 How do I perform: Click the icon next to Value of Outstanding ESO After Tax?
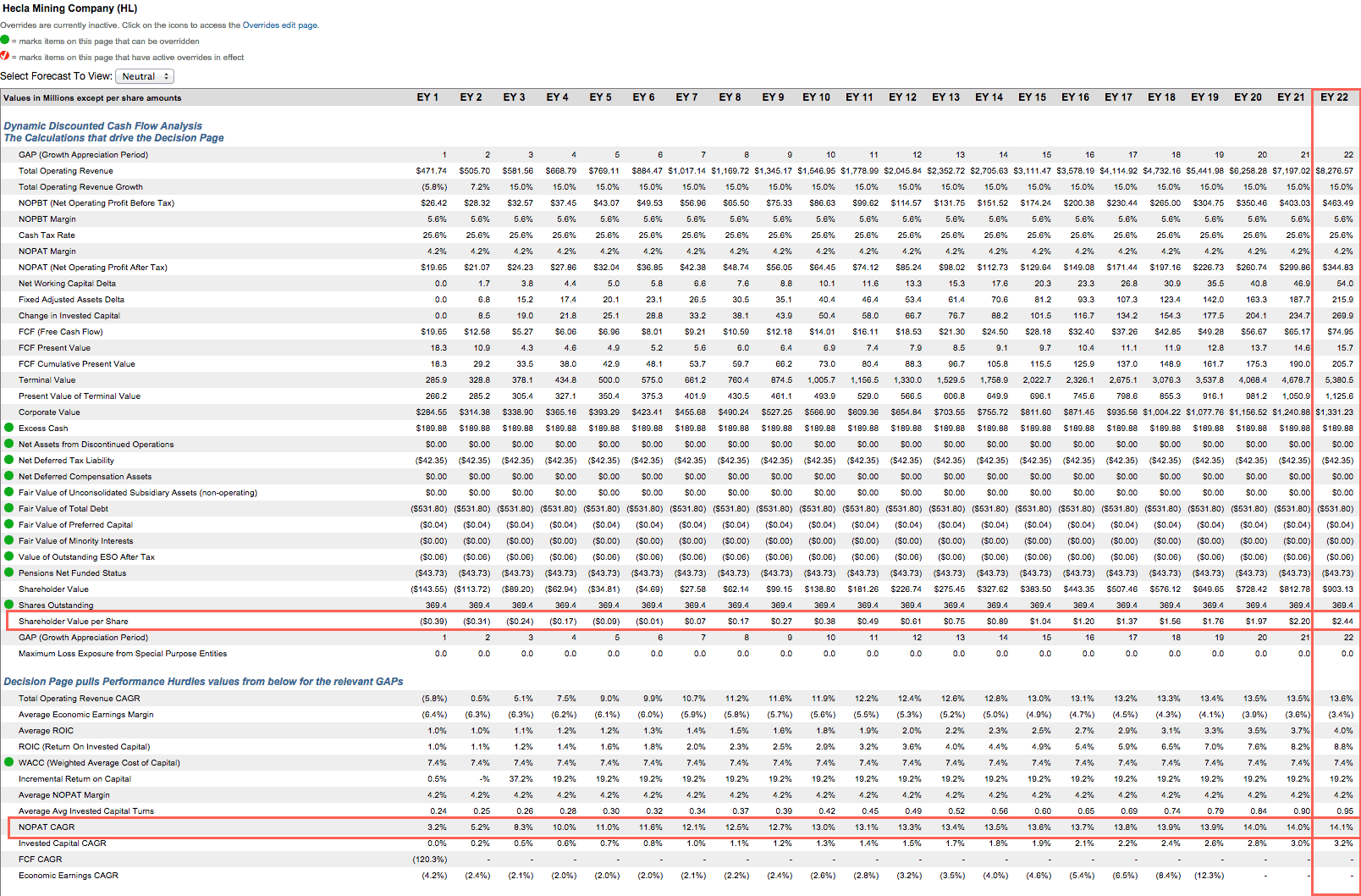[8, 557]
